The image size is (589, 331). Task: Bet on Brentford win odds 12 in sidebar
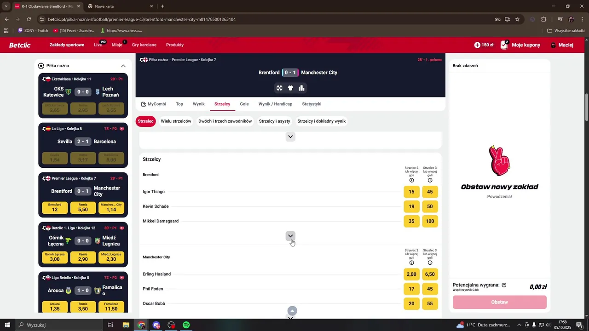(x=55, y=207)
